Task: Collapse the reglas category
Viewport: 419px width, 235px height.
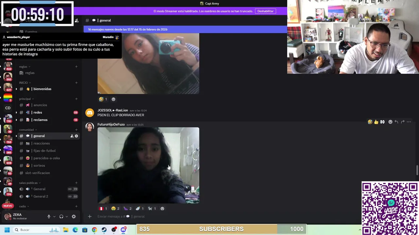Action: point(25,67)
